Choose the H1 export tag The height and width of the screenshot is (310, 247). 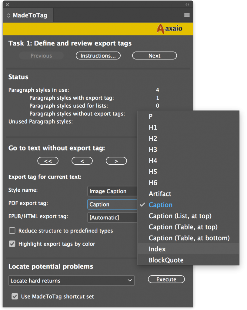189,127
